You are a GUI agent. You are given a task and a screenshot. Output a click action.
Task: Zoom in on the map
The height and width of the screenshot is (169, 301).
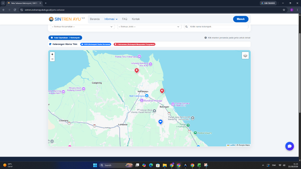[52, 54]
